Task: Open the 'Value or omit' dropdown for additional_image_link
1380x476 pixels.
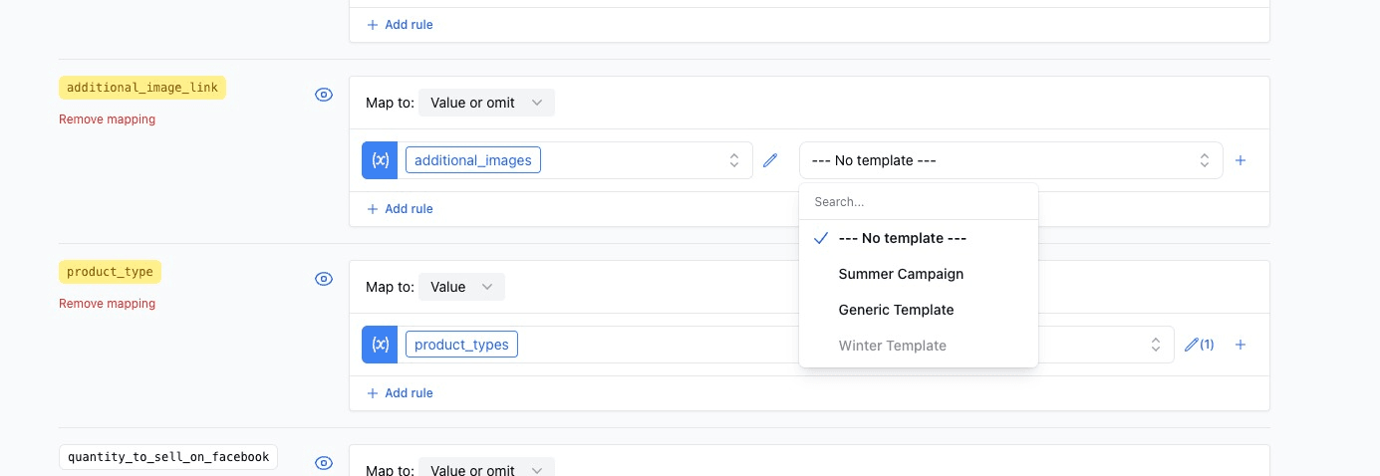Action: tap(486, 103)
